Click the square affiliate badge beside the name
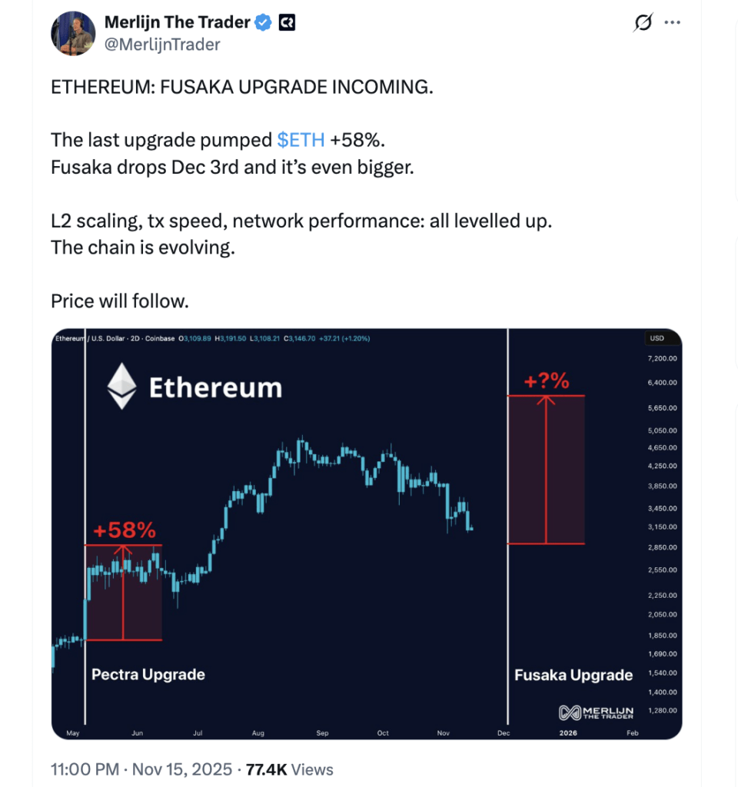This screenshot has width=738, height=787. 287,23
